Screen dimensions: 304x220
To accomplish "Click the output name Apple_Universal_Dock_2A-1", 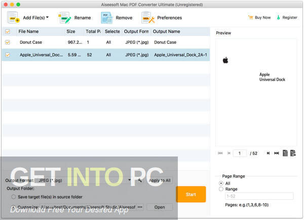I will click(x=180, y=55).
